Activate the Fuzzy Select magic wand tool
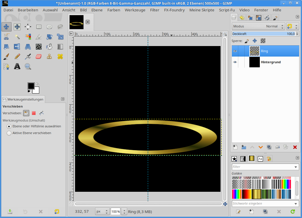 click(x=17, y=37)
